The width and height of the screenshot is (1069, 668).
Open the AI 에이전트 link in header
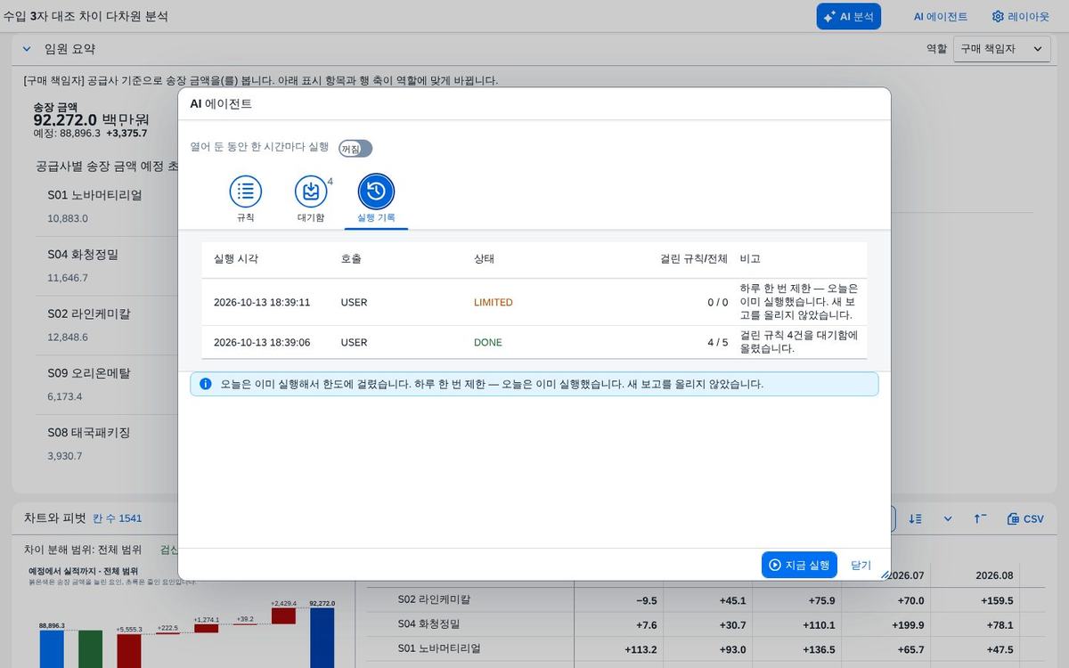(x=940, y=16)
